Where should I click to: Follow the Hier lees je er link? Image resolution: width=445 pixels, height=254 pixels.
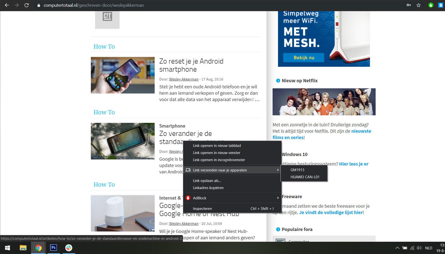(x=354, y=164)
